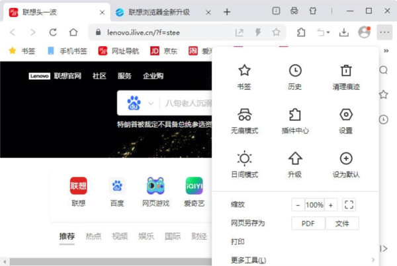This screenshot has height=266, width=397.
Task: Click 升级 upgrade arrow icon
Action: [x=295, y=158]
